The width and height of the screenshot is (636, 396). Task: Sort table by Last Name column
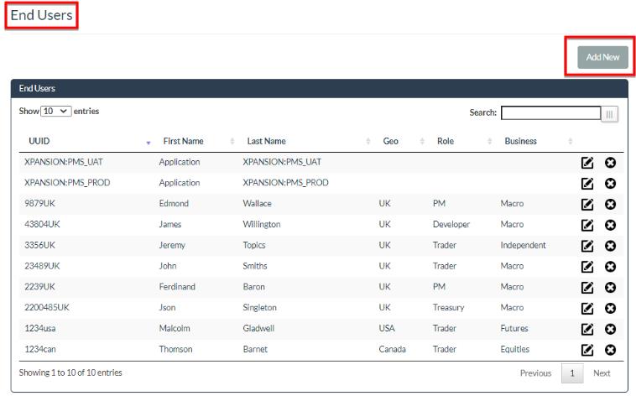pyautogui.click(x=266, y=141)
